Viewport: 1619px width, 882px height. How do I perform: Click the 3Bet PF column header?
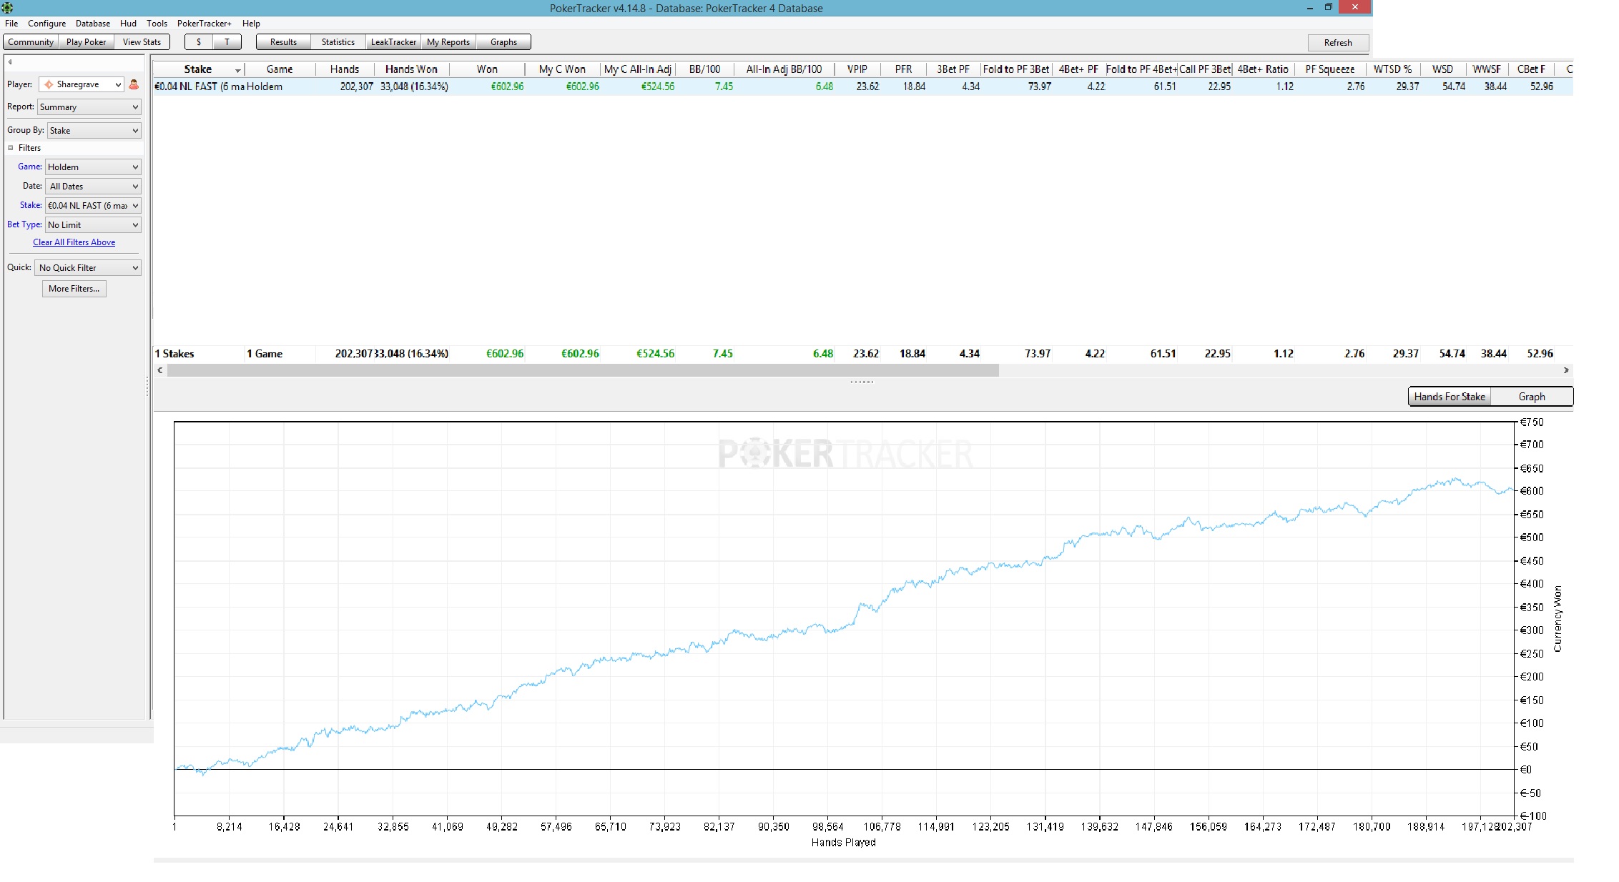pos(953,69)
